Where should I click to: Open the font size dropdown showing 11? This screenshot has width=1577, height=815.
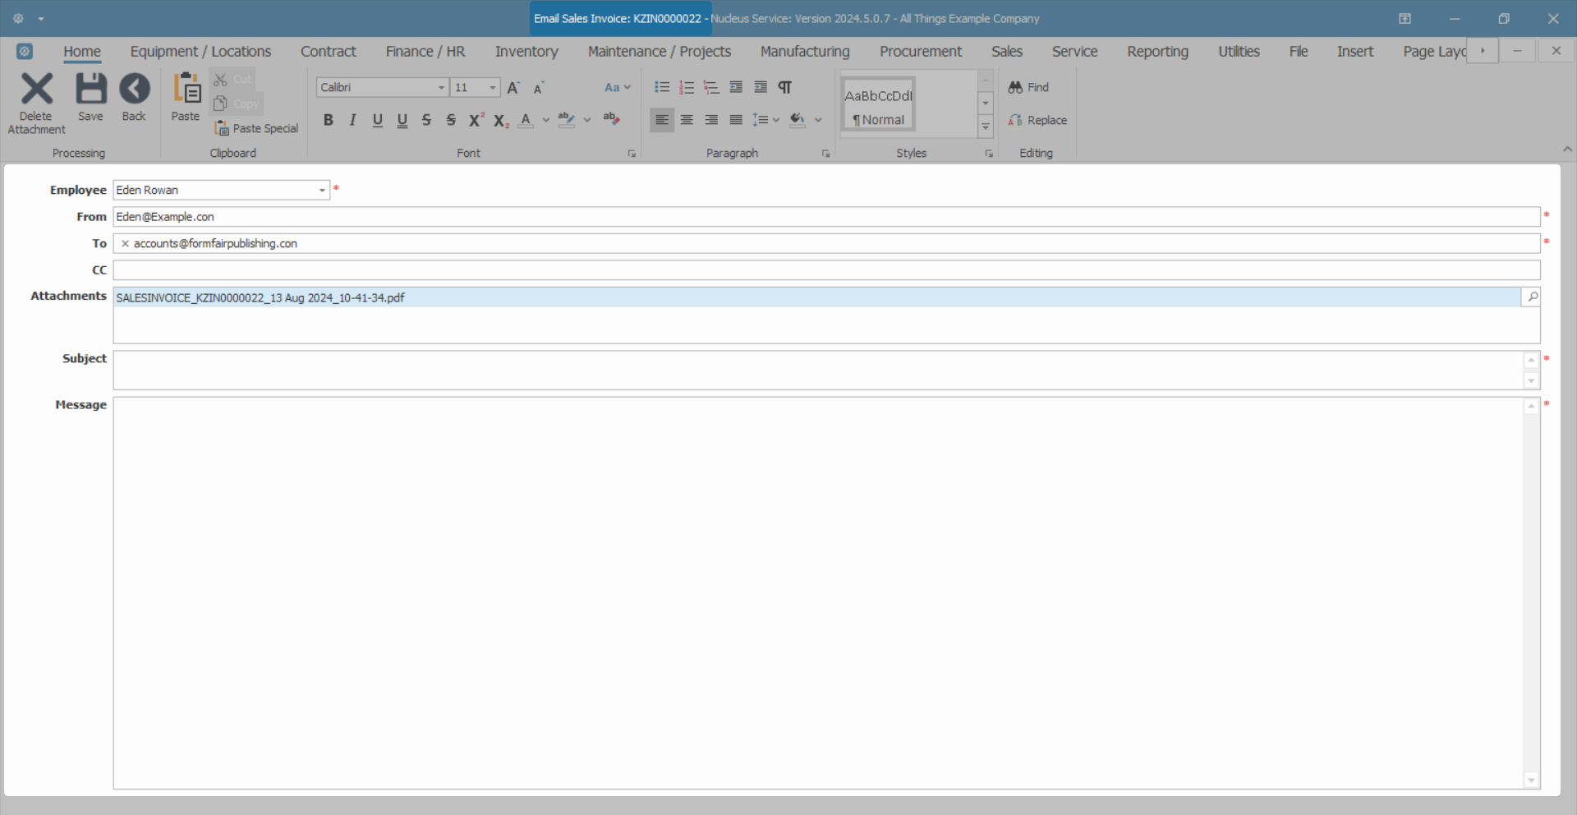492,87
